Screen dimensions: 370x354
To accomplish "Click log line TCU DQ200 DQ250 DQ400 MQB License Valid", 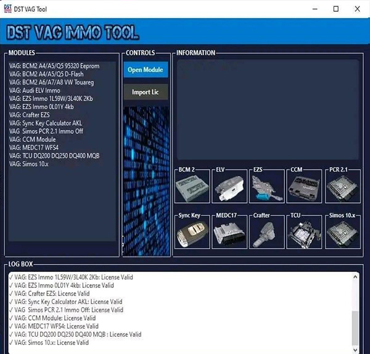I will pos(75,334).
